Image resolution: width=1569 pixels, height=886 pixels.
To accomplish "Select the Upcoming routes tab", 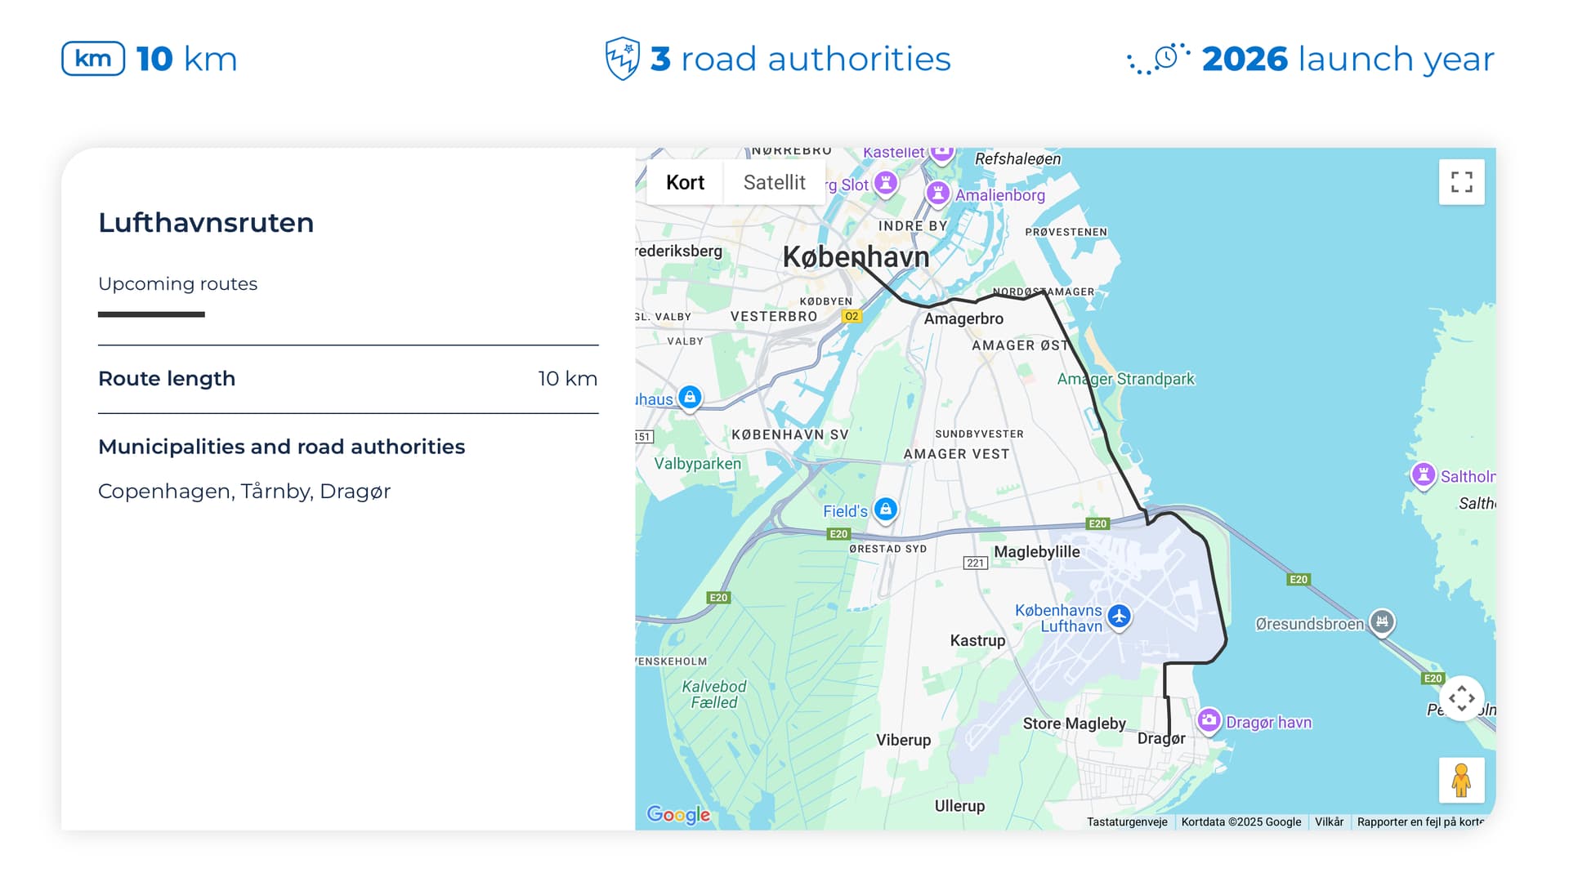I will (177, 284).
